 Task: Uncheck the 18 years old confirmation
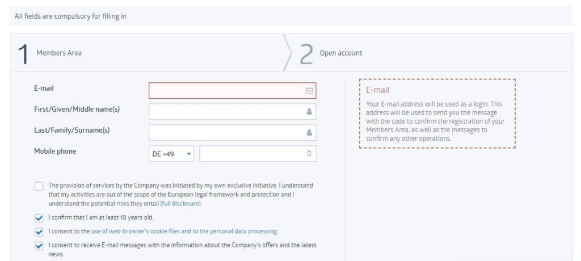click(x=39, y=217)
